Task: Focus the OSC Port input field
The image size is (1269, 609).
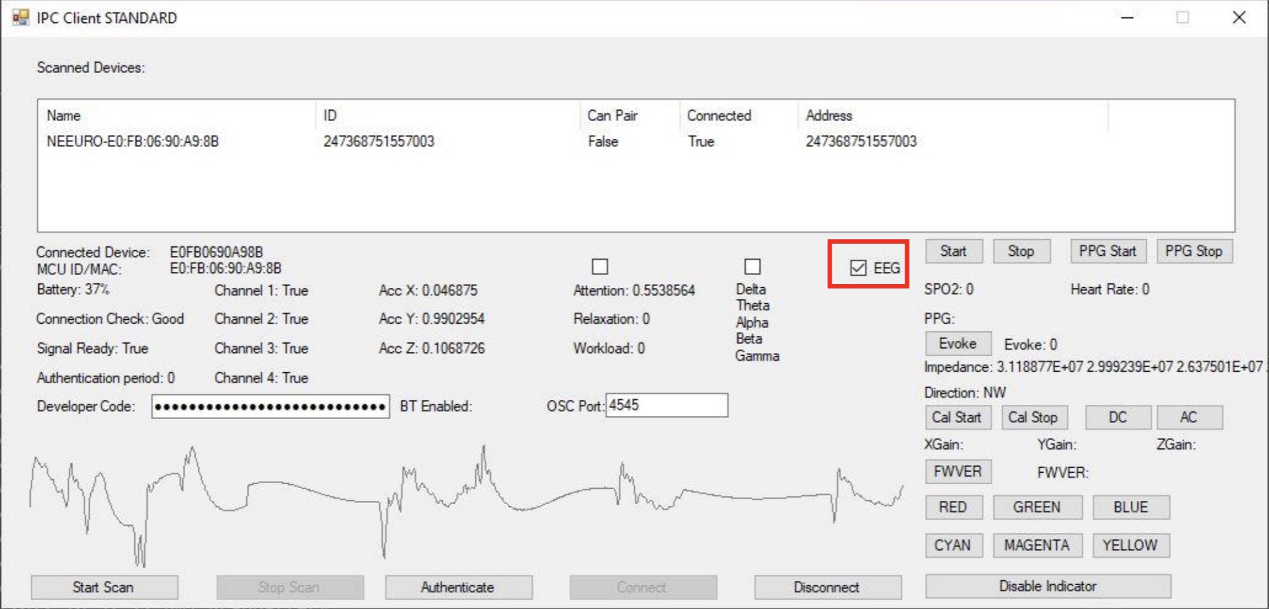Action: pos(666,406)
